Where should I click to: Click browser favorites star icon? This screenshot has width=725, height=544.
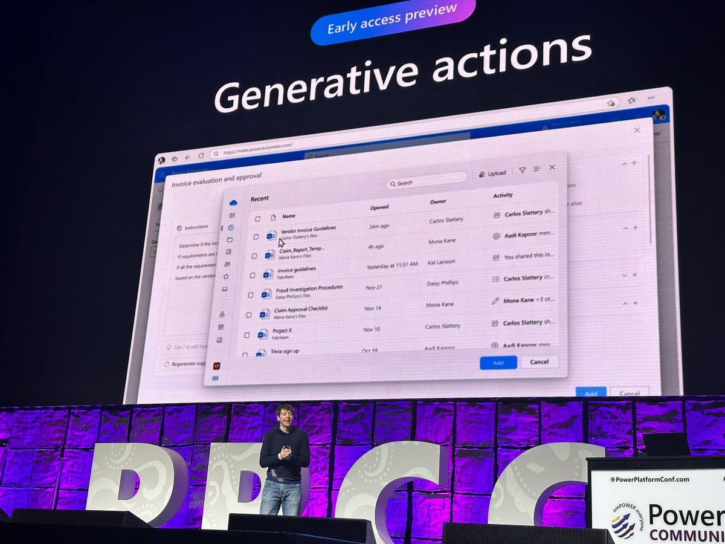point(631,101)
